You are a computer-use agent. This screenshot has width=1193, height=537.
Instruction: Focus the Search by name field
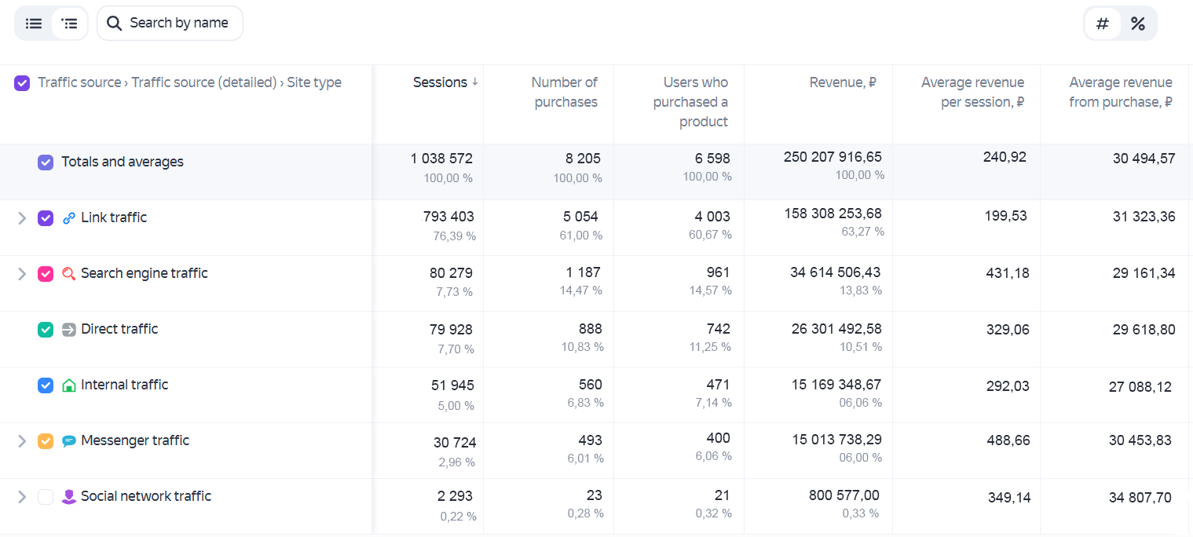(x=170, y=24)
